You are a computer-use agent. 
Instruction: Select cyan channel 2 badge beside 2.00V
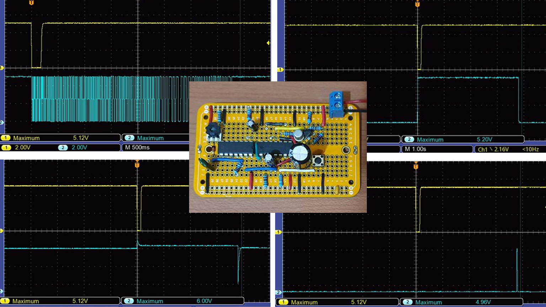[x=63, y=147]
